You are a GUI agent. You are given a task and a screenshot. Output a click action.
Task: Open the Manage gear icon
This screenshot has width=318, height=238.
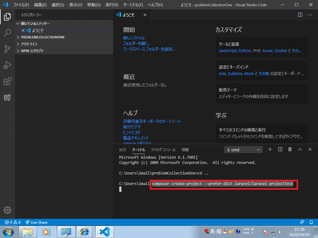click(7, 210)
